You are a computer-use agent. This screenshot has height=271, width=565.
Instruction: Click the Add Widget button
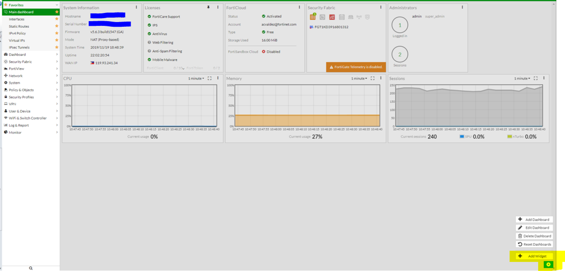coord(534,256)
